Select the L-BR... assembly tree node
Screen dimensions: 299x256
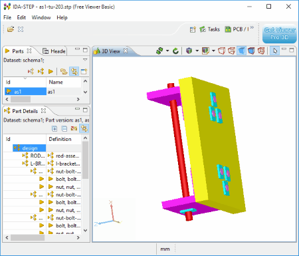[x=34, y=164]
